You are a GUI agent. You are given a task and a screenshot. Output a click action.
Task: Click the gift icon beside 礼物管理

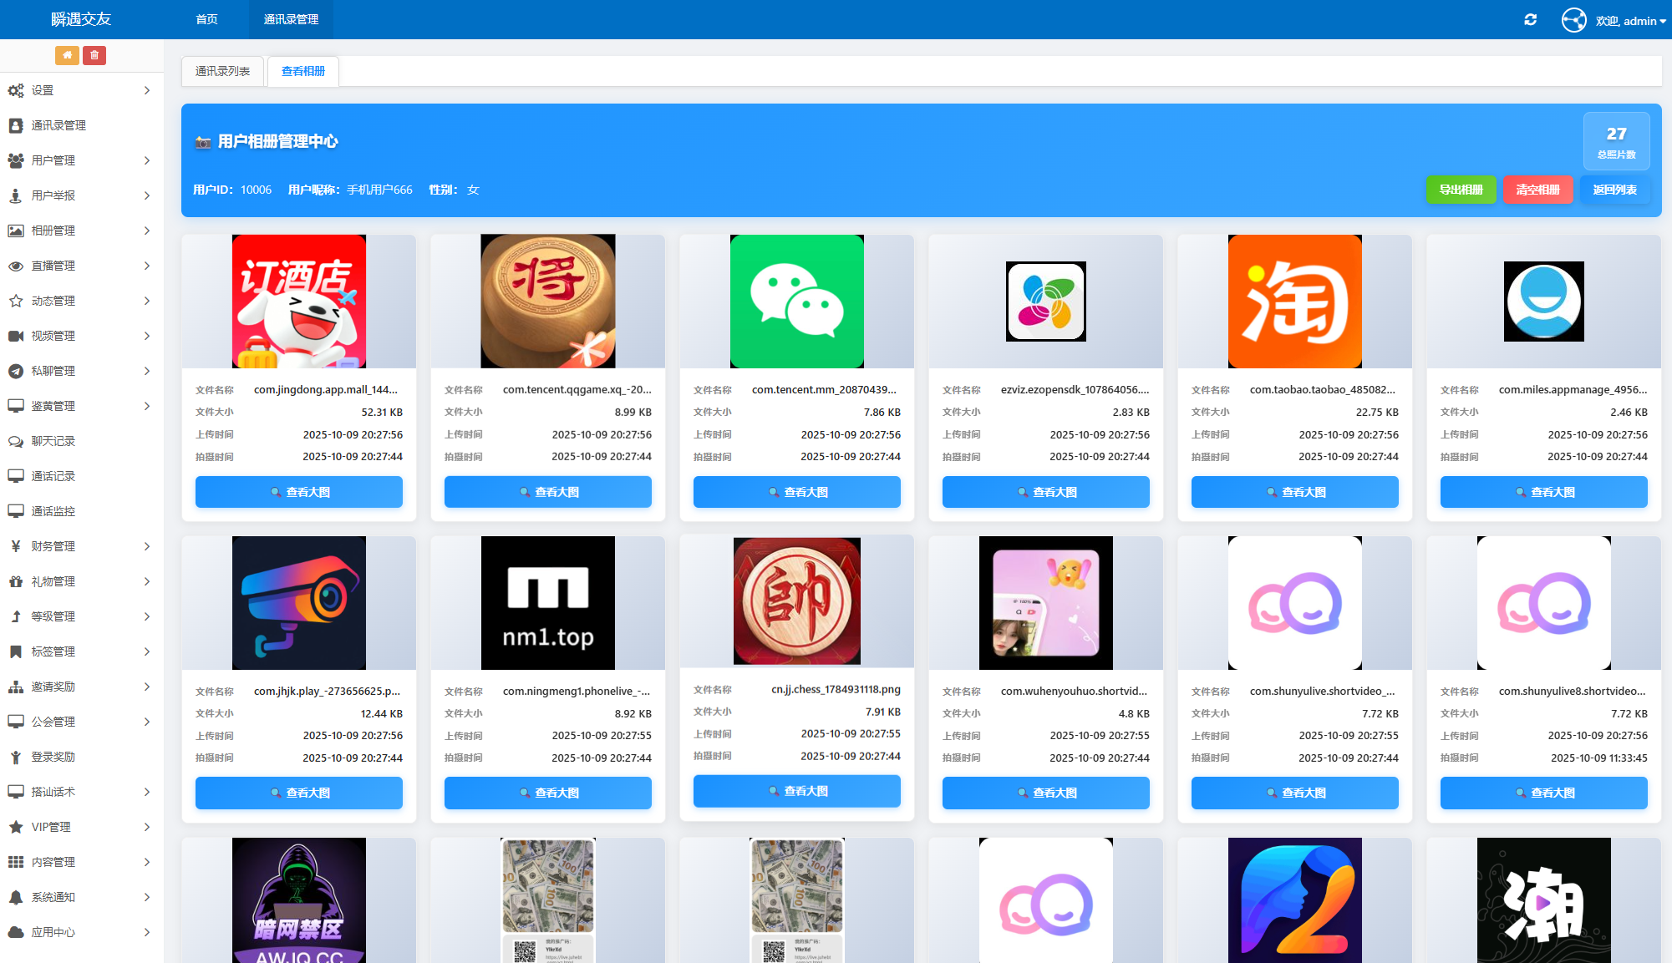(x=15, y=581)
